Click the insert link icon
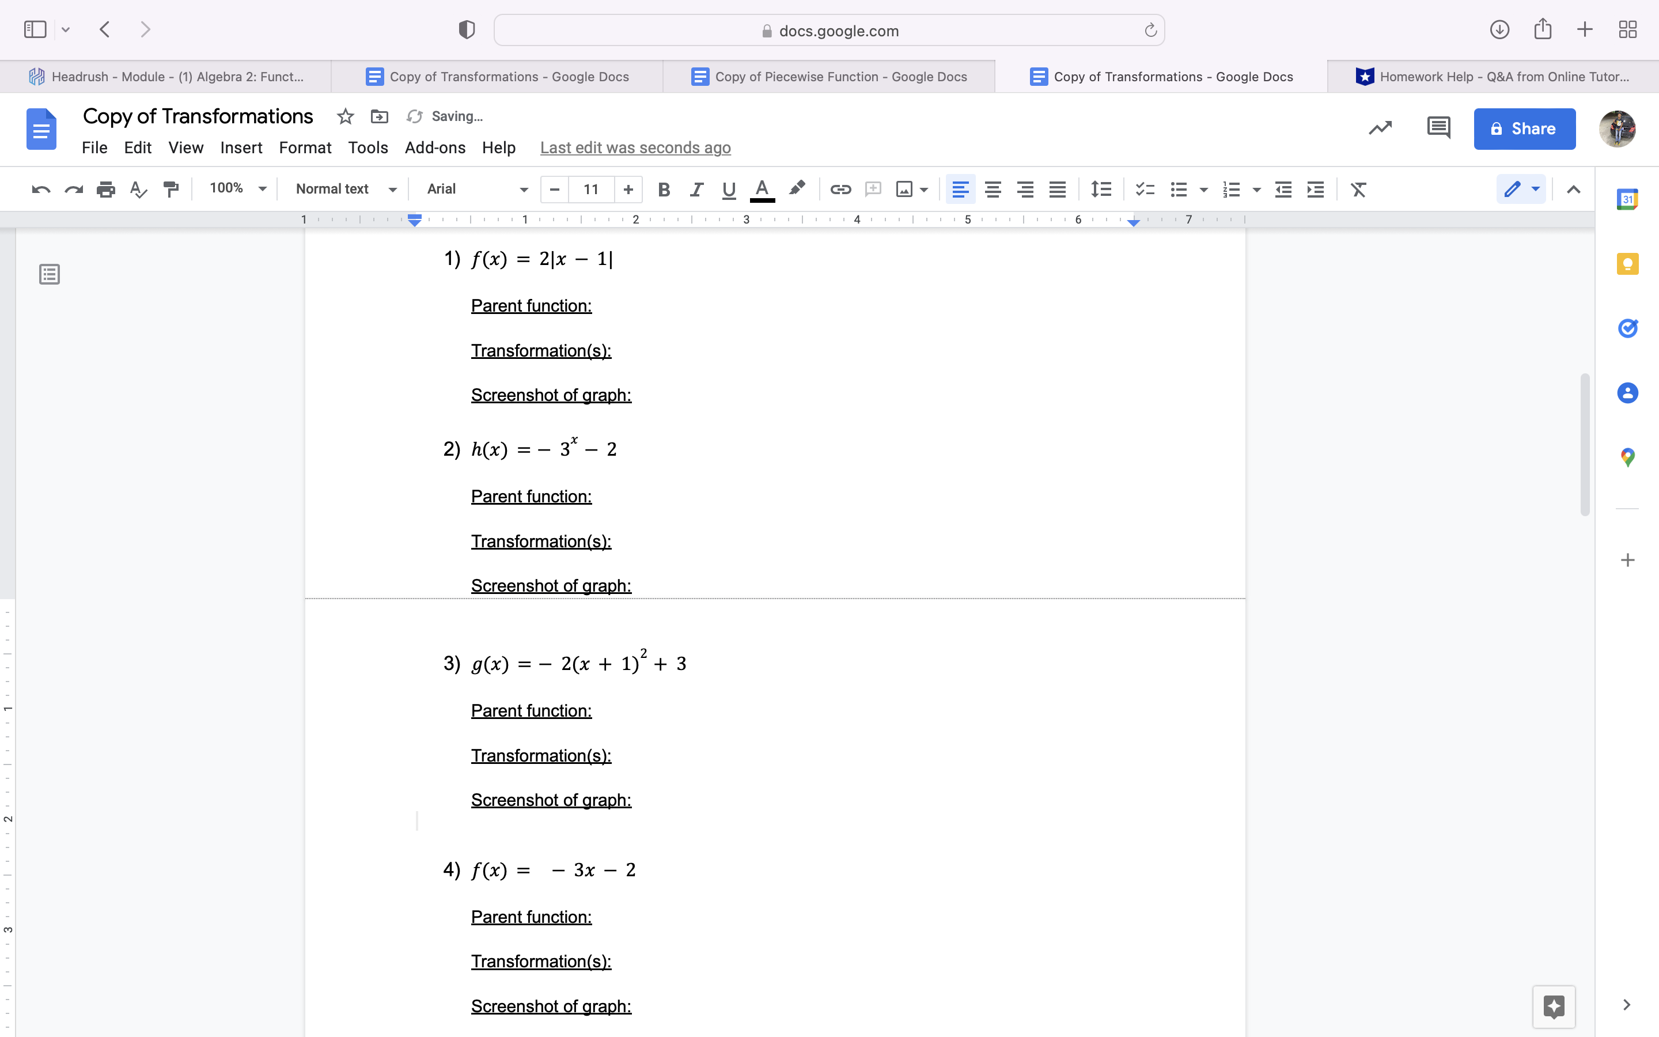 click(840, 189)
